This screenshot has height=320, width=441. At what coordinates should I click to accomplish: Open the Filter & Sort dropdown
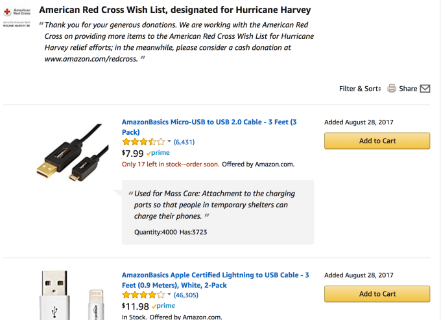point(359,89)
